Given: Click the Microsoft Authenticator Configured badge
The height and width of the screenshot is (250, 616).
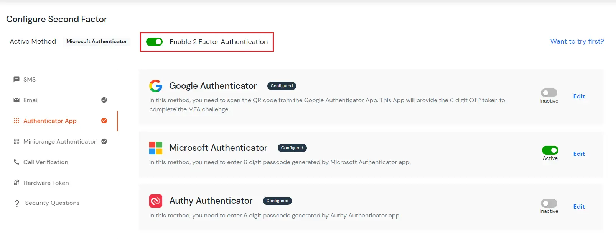Looking at the screenshot, I should pos(292,148).
